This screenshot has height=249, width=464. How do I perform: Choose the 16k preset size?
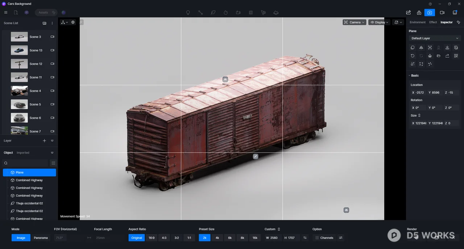pos(255,238)
